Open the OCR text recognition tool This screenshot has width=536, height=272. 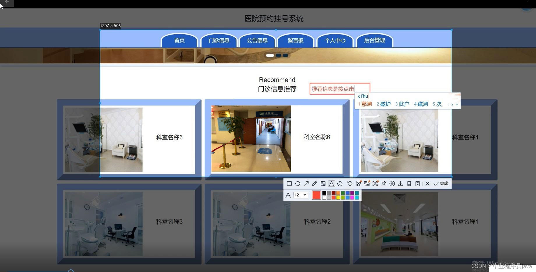tap(375, 183)
